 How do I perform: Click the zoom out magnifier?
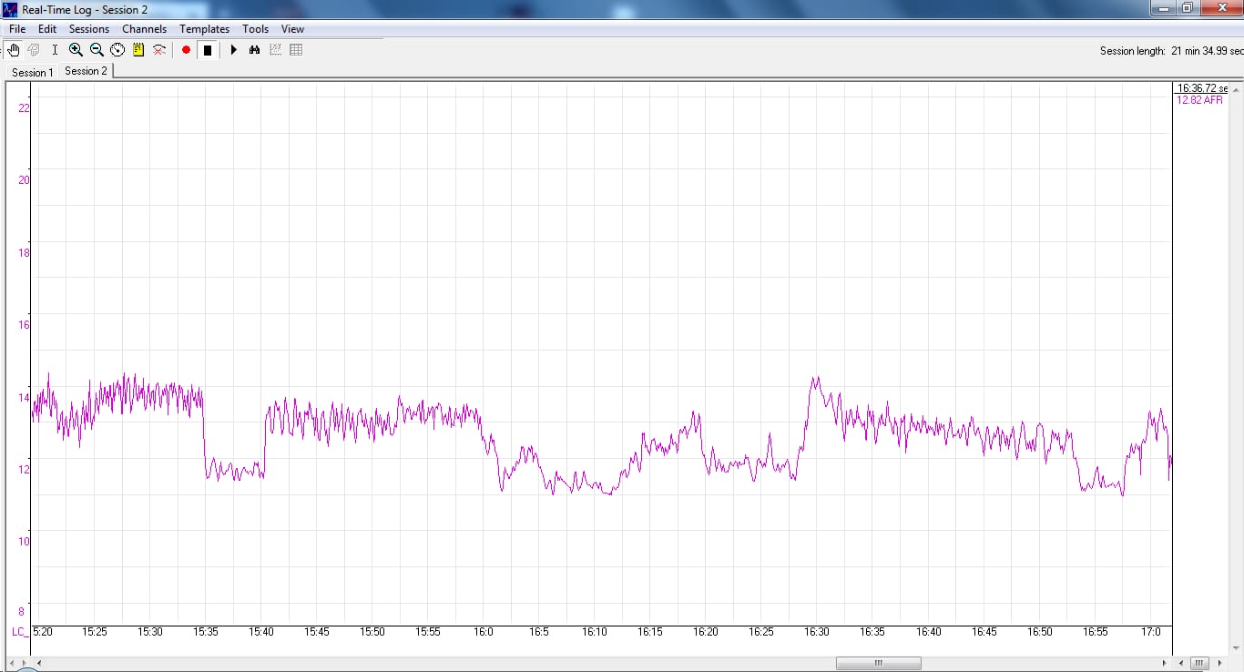click(x=97, y=50)
